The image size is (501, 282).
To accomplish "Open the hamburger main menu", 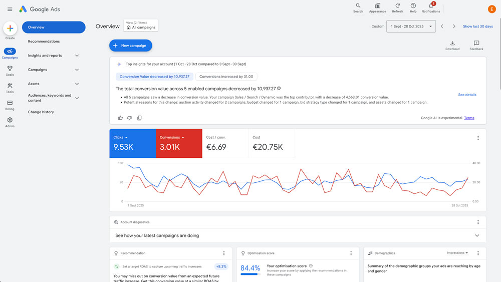I will click(10, 9).
